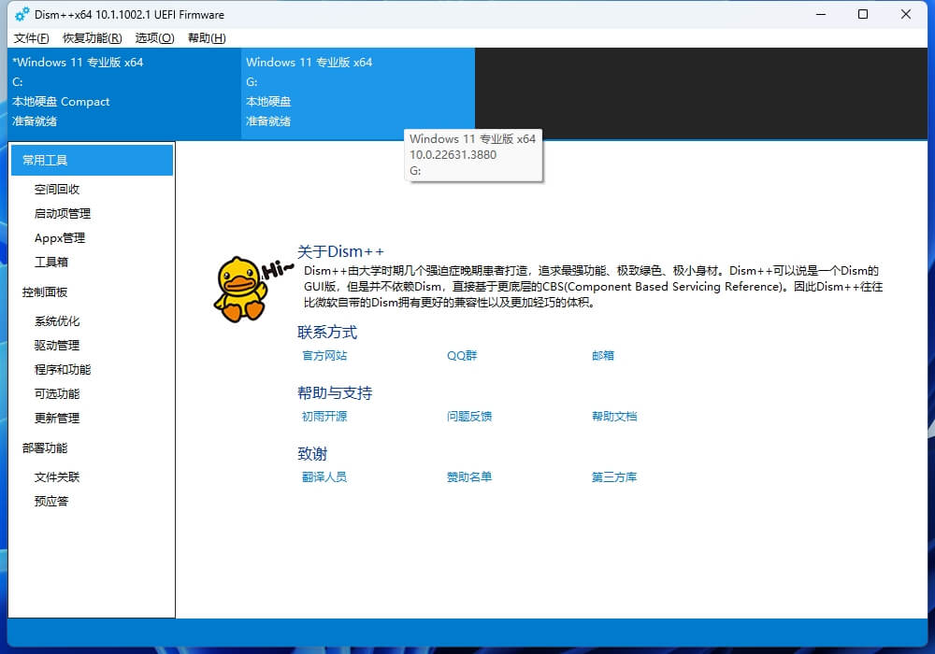Select Appx管理 from the sidebar
Viewport: 935px width, 654px height.
(x=60, y=238)
